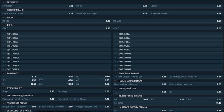Collapse the СРАВНЕНИЕ ТАЙМОВ section

coord(115,73)
